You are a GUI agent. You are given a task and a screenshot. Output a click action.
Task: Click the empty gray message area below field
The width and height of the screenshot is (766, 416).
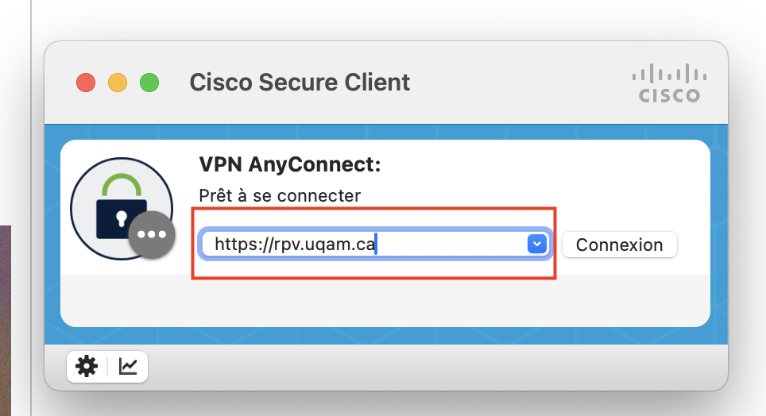click(385, 300)
